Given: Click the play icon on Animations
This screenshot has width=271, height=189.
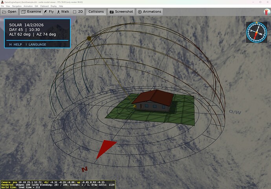Looking at the screenshot, I should [x=140, y=12].
